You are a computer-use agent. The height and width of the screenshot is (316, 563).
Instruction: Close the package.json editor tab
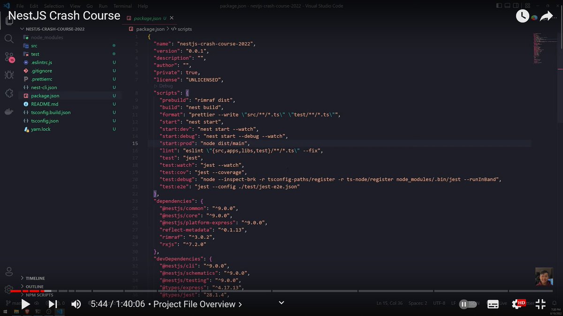click(x=172, y=18)
